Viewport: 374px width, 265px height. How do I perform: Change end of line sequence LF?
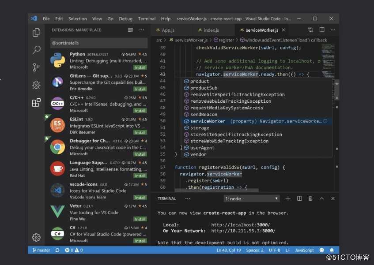(287, 250)
